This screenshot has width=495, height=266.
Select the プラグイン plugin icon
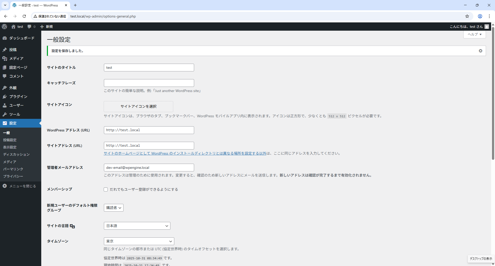coord(5,96)
